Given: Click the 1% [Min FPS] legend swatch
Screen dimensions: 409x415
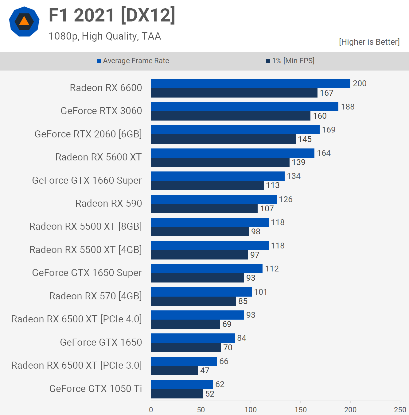Looking at the screenshot, I should 268,61.
